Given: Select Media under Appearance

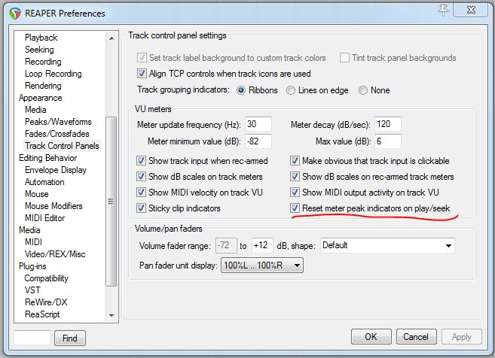Looking at the screenshot, I should point(35,110).
